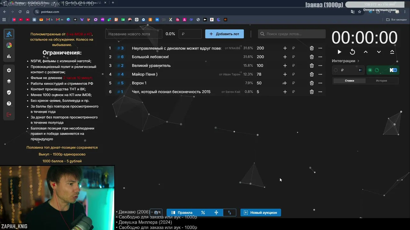Screen dimensions: 410x230
Task: Open the VK bookmark in bookmarks bar
Action: 157,20
